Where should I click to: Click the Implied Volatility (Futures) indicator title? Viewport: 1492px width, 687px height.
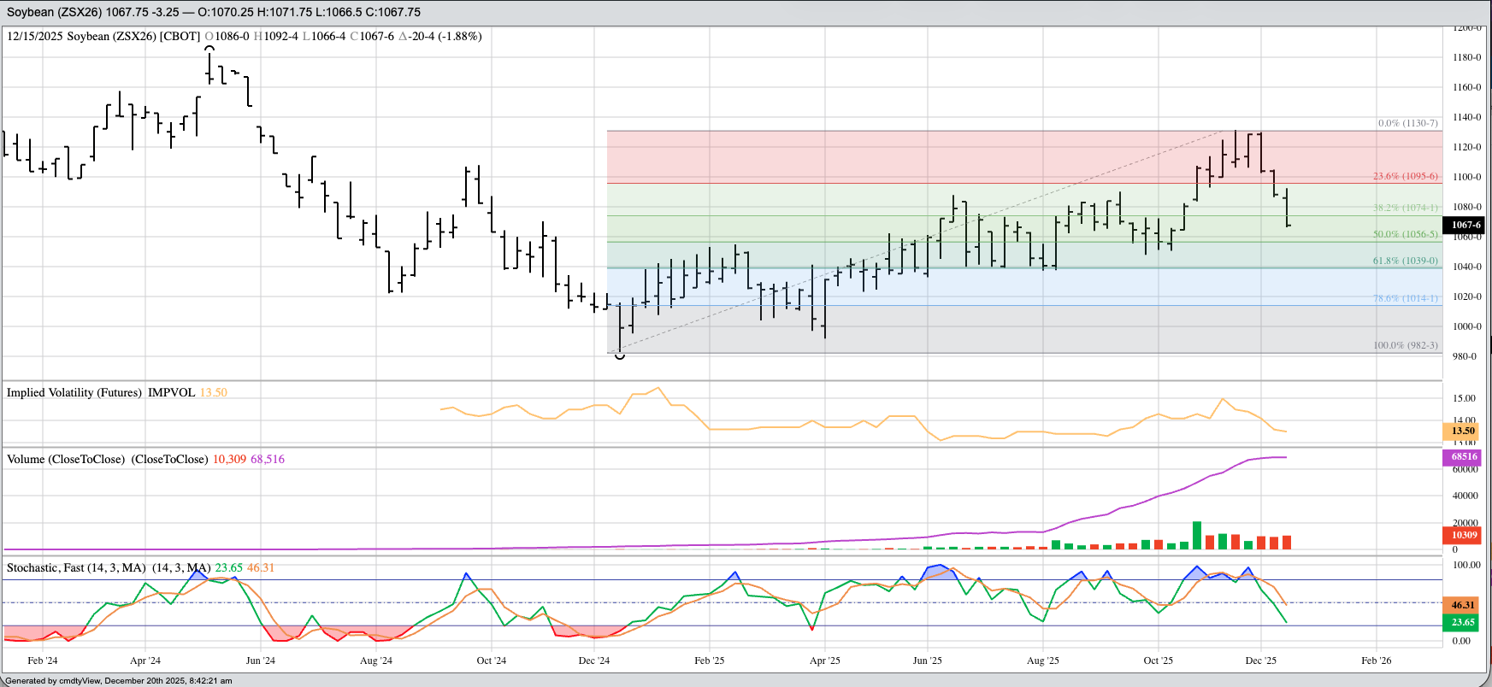tap(74, 392)
